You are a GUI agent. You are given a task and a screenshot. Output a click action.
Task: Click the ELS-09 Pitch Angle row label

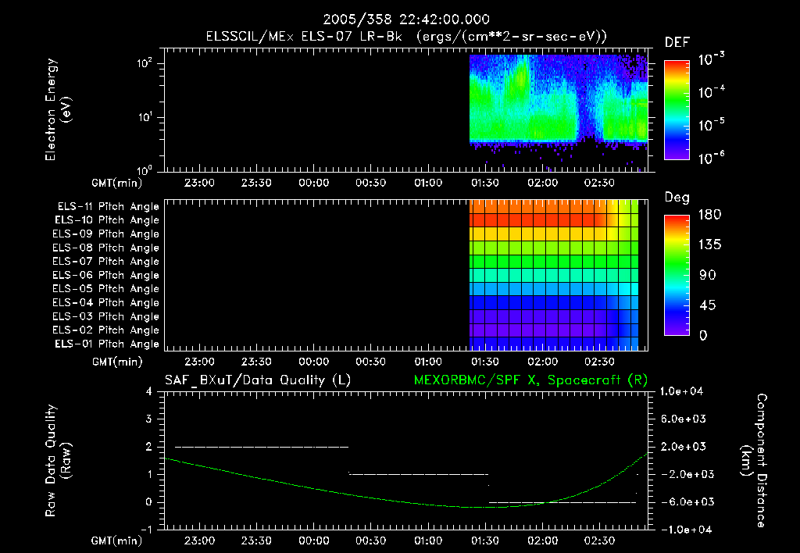pyautogui.click(x=105, y=234)
